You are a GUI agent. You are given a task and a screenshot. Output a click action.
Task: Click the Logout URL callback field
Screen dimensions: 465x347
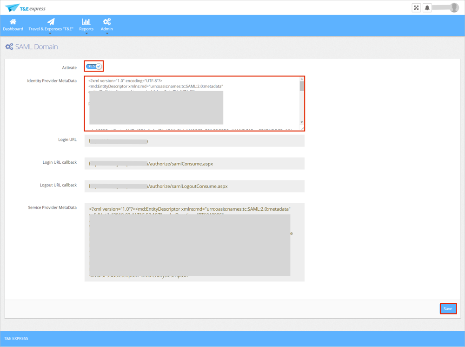pos(194,186)
